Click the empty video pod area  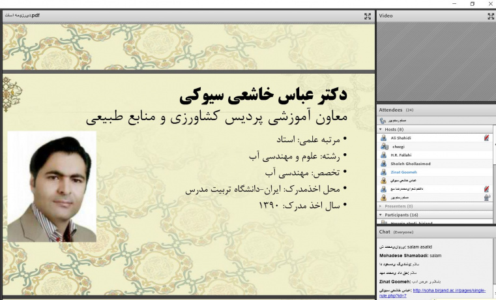tap(436, 61)
